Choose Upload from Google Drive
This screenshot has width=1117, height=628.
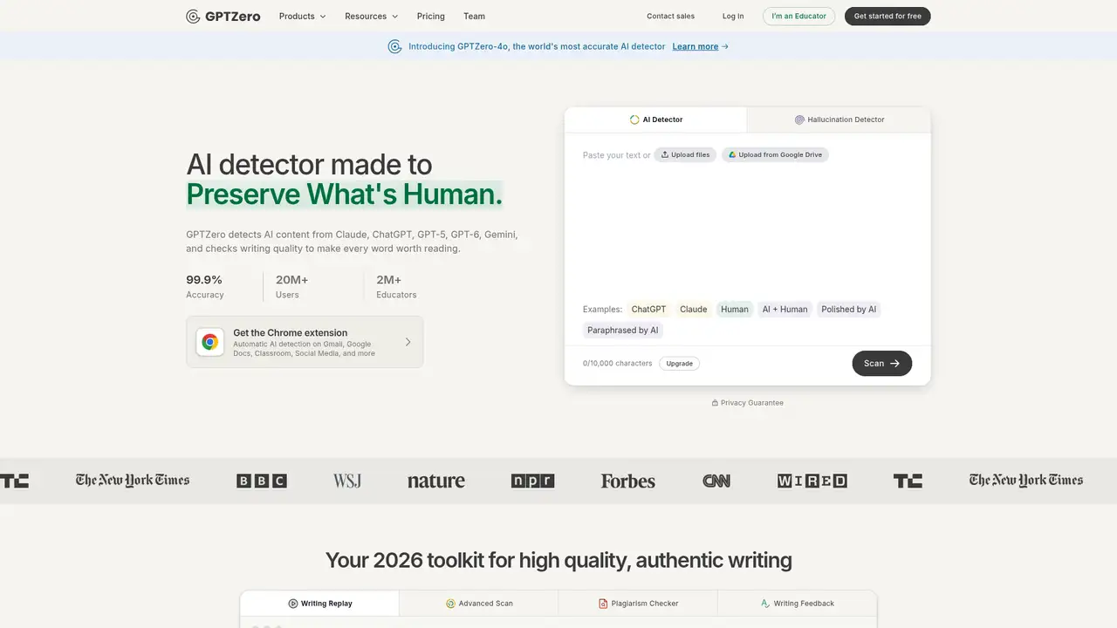tap(775, 154)
